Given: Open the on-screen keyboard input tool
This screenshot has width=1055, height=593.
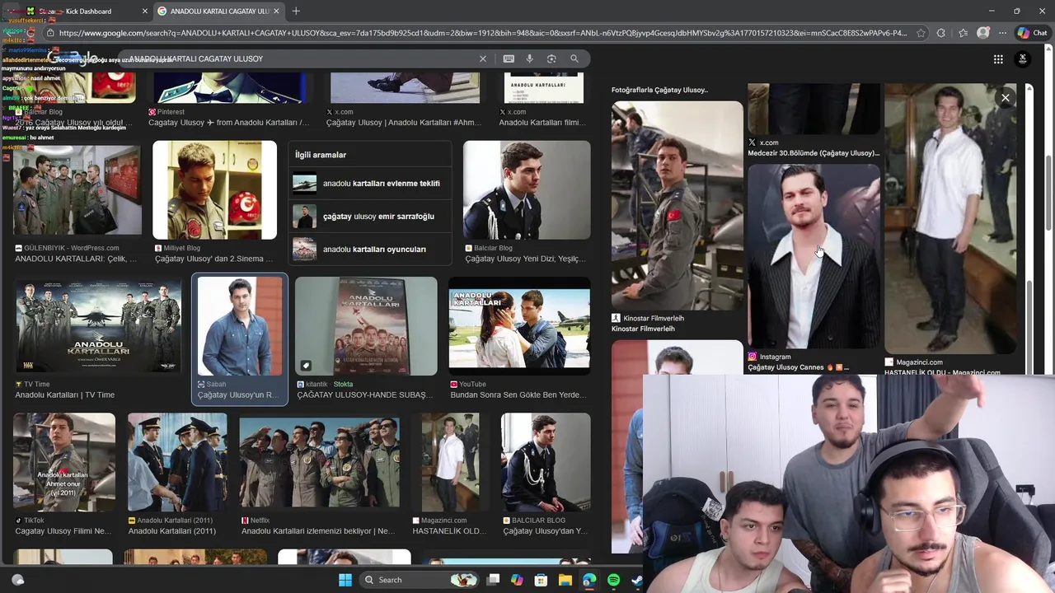Looking at the screenshot, I should point(509,58).
